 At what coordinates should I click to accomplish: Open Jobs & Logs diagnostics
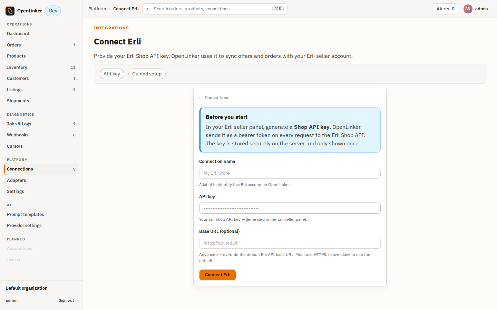point(41,124)
